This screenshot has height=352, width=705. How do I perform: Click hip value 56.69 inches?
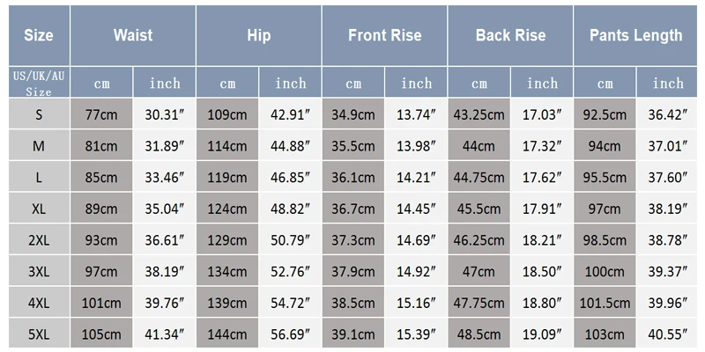[290, 334]
